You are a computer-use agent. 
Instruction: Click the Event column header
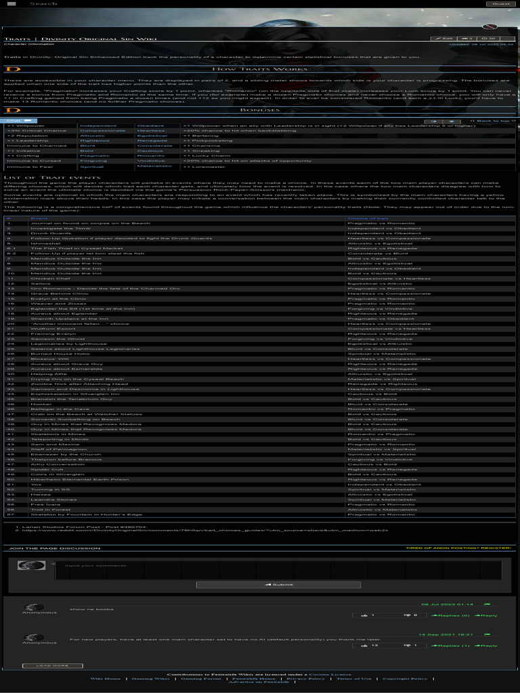click(x=39, y=219)
